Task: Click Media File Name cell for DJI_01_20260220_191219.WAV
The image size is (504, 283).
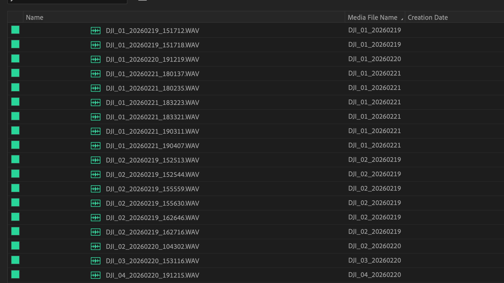Action: [375, 59]
